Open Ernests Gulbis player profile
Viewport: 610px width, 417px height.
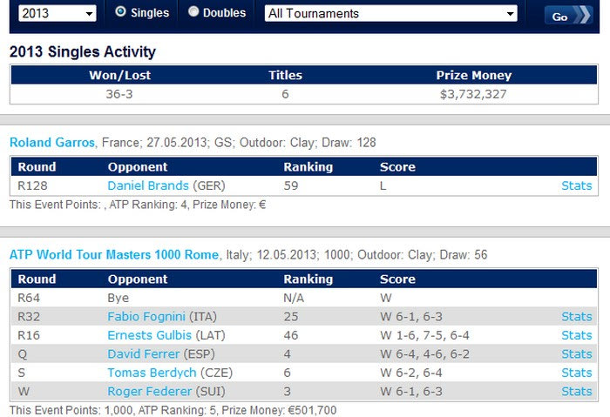(x=149, y=335)
